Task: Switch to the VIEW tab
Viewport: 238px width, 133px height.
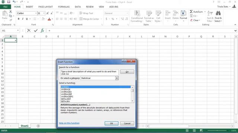Action: click(101, 7)
